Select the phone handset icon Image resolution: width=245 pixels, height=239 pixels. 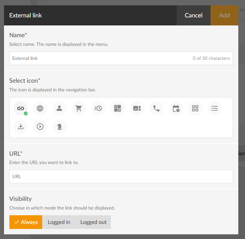pyautogui.click(x=157, y=108)
